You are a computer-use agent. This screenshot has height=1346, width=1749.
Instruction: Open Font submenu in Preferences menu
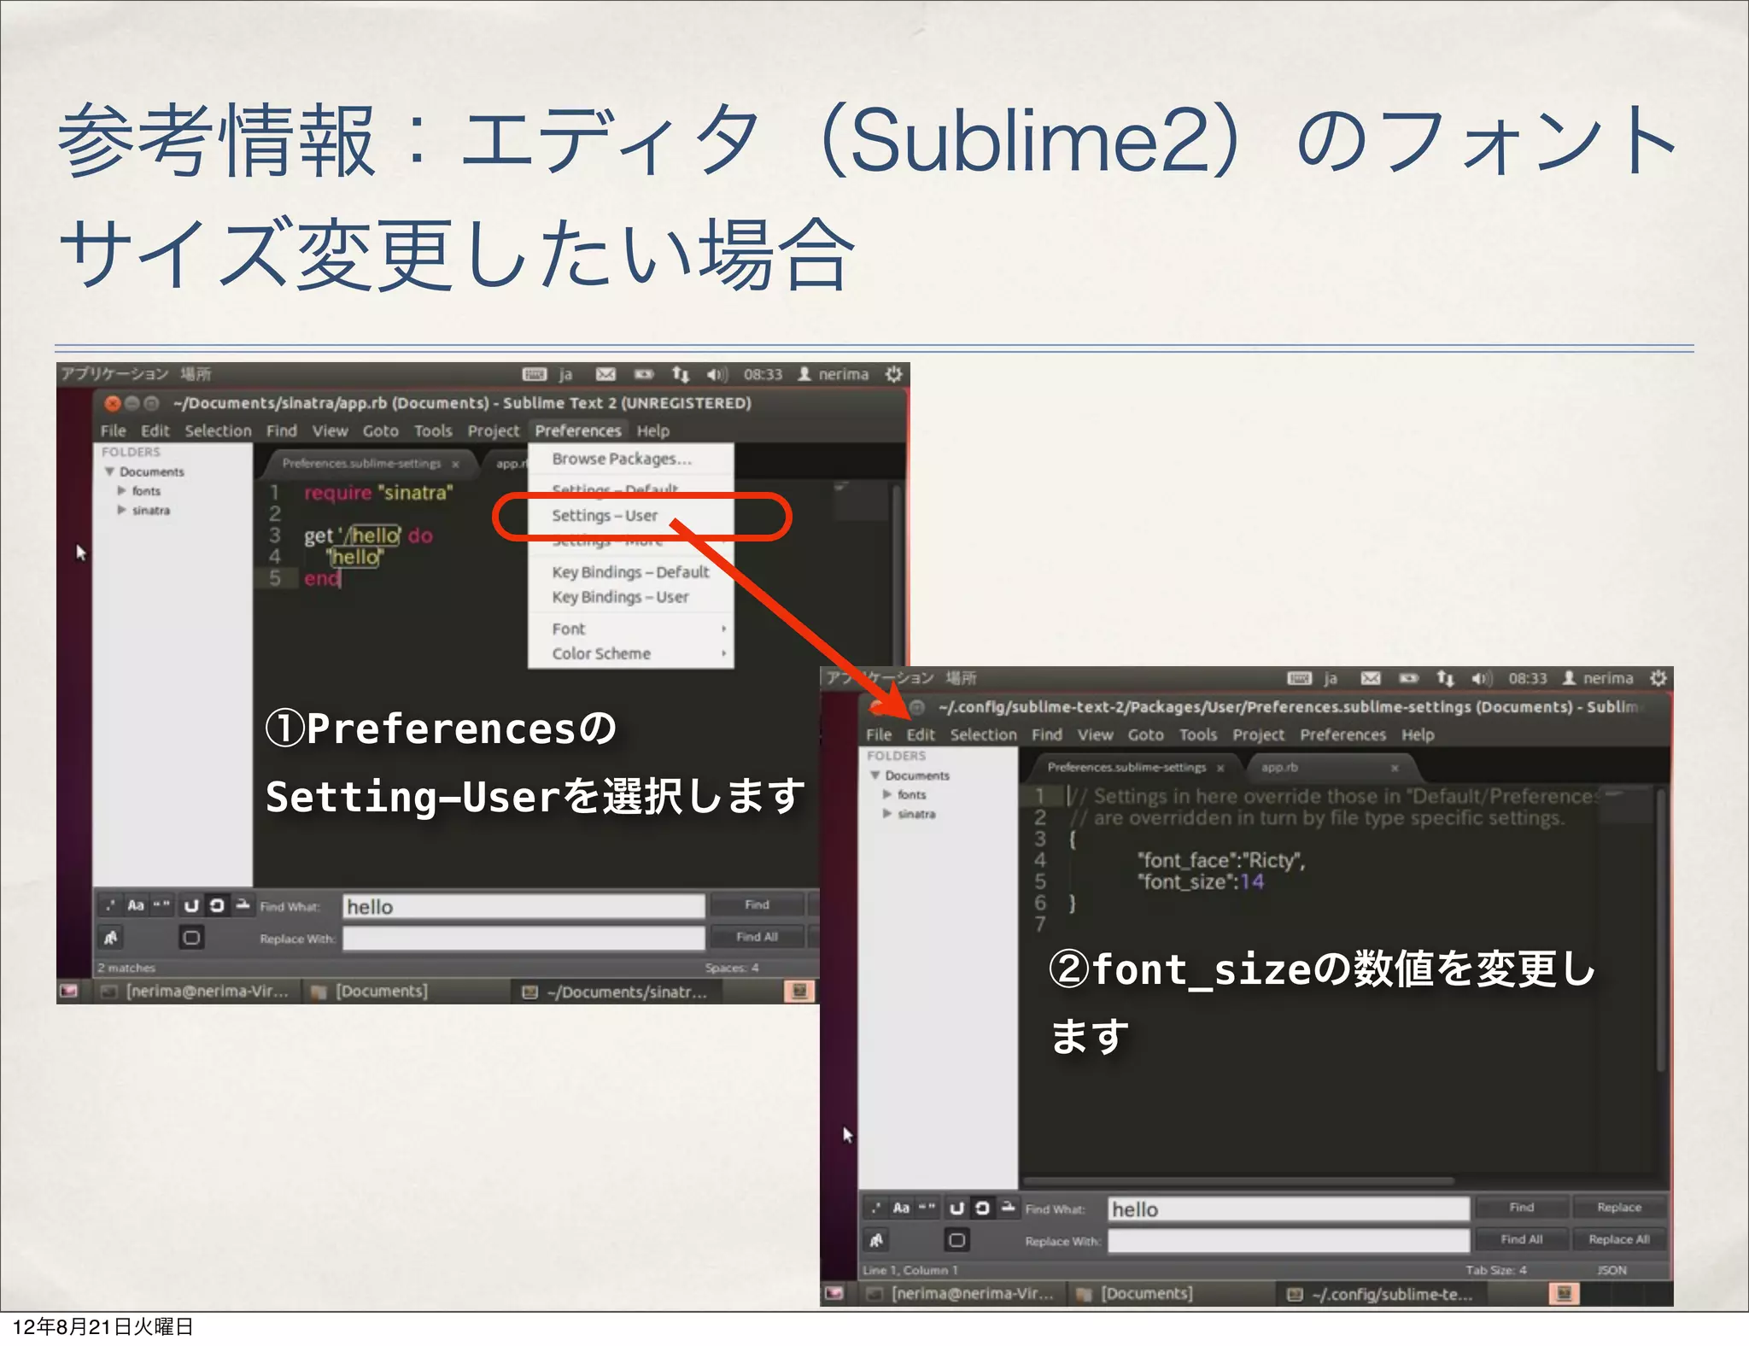631,629
